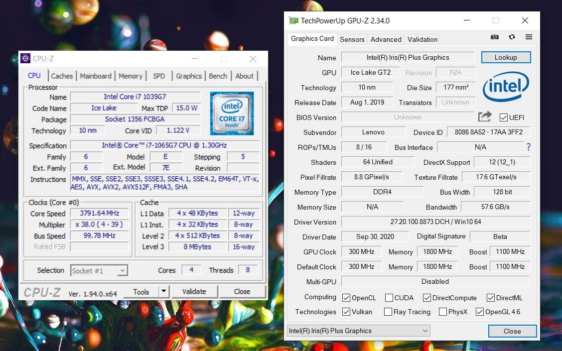Image resolution: width=562 pixels, height=351 pixels.
Task: Click the Die Size value 177 mm²
Action: click(x=455, y=87)
